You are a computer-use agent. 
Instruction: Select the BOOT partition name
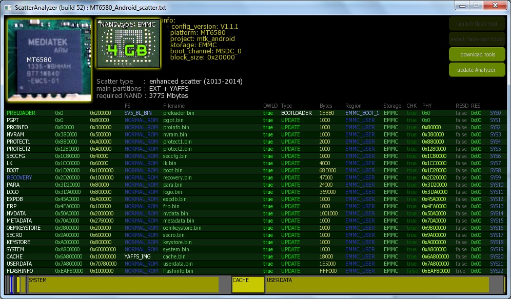(13, 170)
